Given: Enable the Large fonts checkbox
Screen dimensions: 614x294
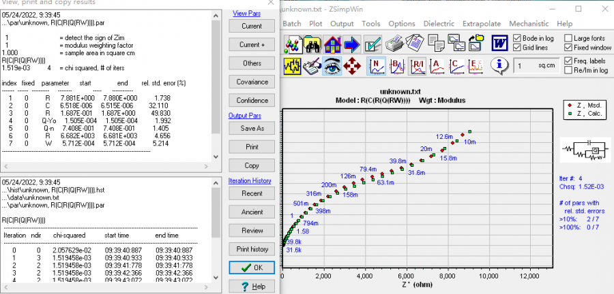Looking at the screenshot, I should [568, 38].
